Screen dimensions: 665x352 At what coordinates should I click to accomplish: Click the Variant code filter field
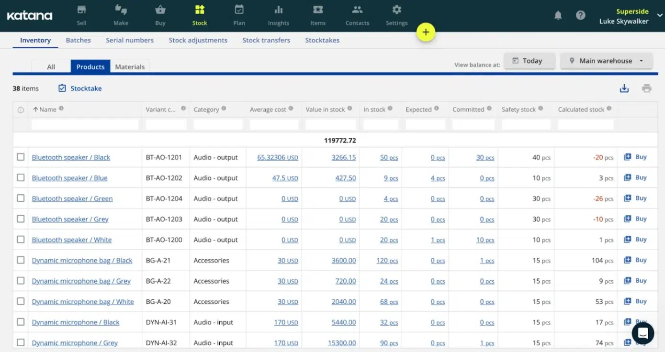166,125
